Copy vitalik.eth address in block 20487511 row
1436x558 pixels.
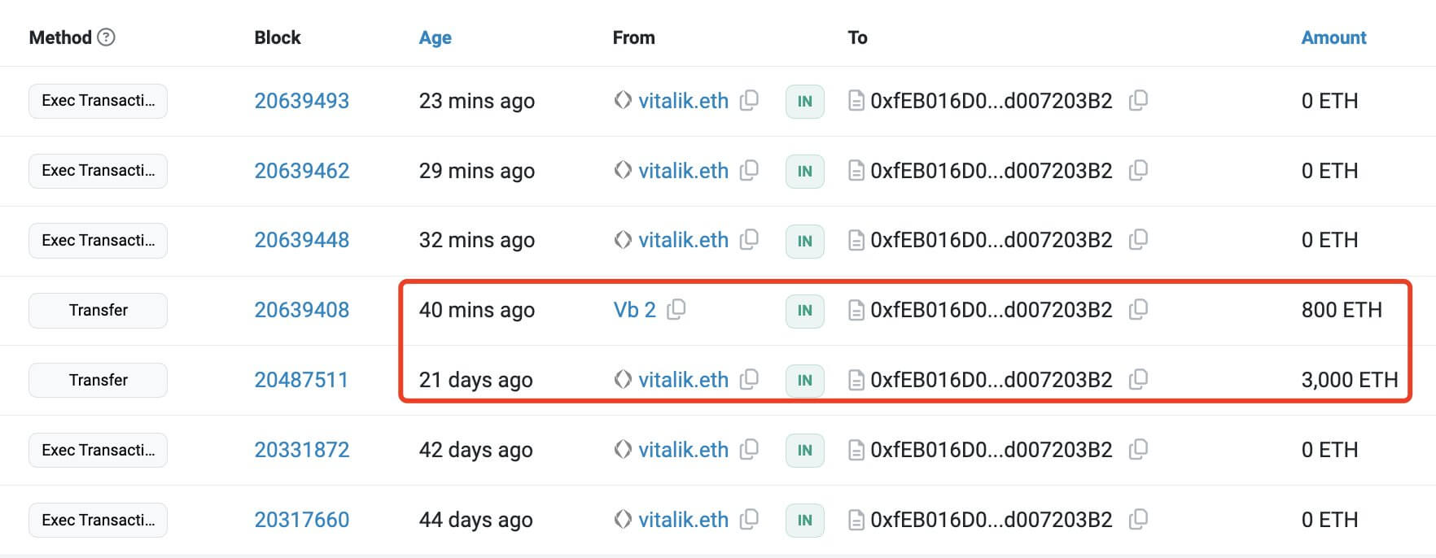click(749, 380)
